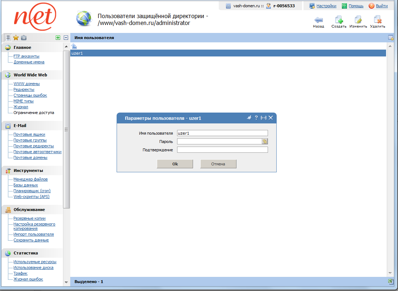Screen dimensions: 398x291
Task: Click the help question mark icon in the dialog header
Action: (256, 117)
